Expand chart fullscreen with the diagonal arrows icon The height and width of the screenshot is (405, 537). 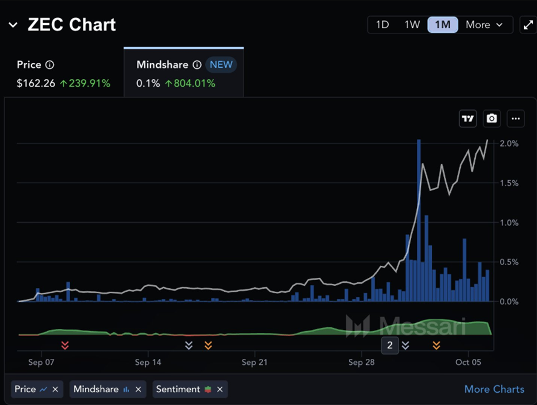528,24
